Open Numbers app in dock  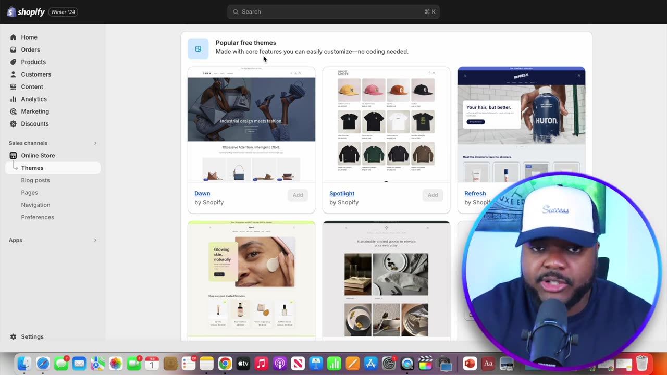click(334, 363)
